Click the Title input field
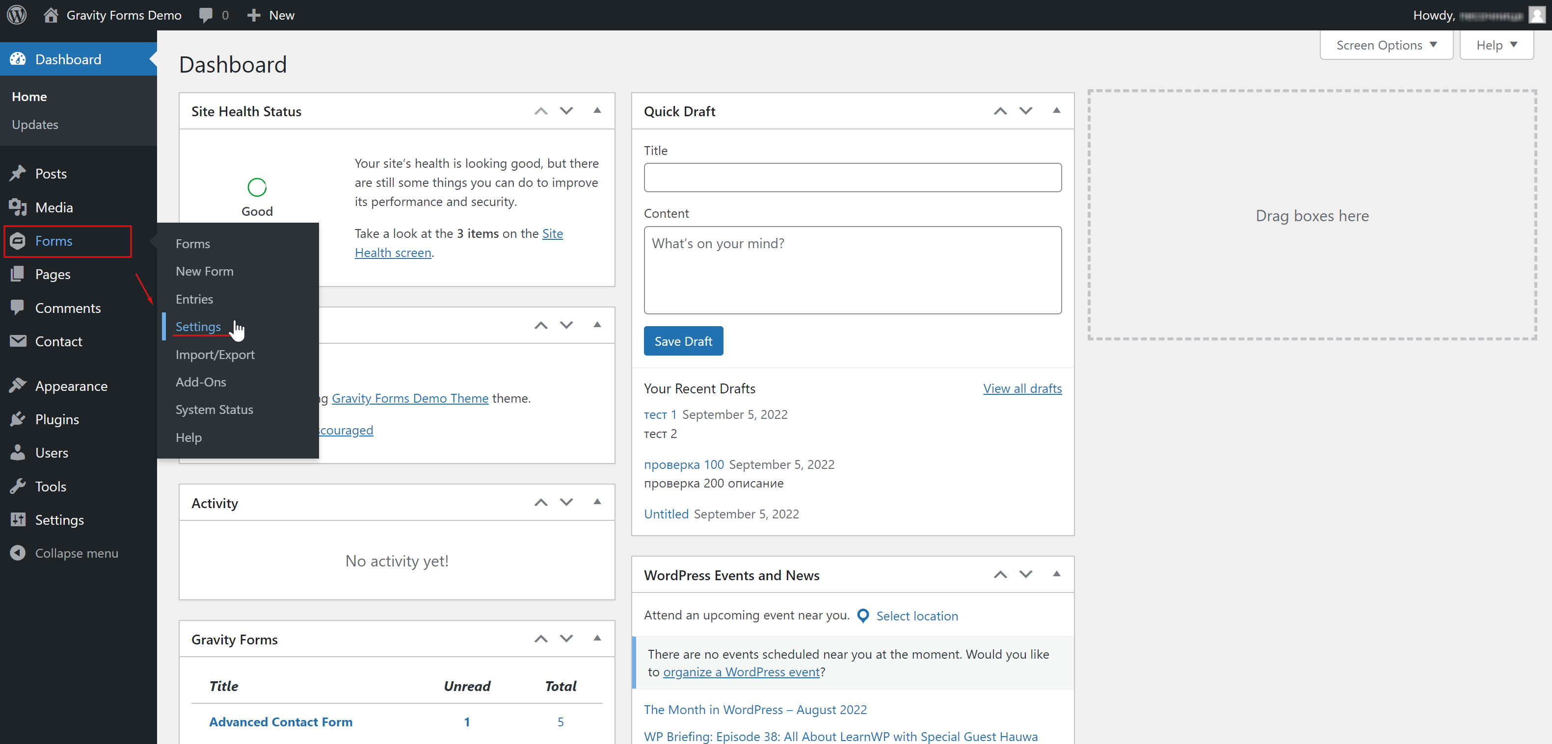 pyautogui.click(x=853, y=178)
